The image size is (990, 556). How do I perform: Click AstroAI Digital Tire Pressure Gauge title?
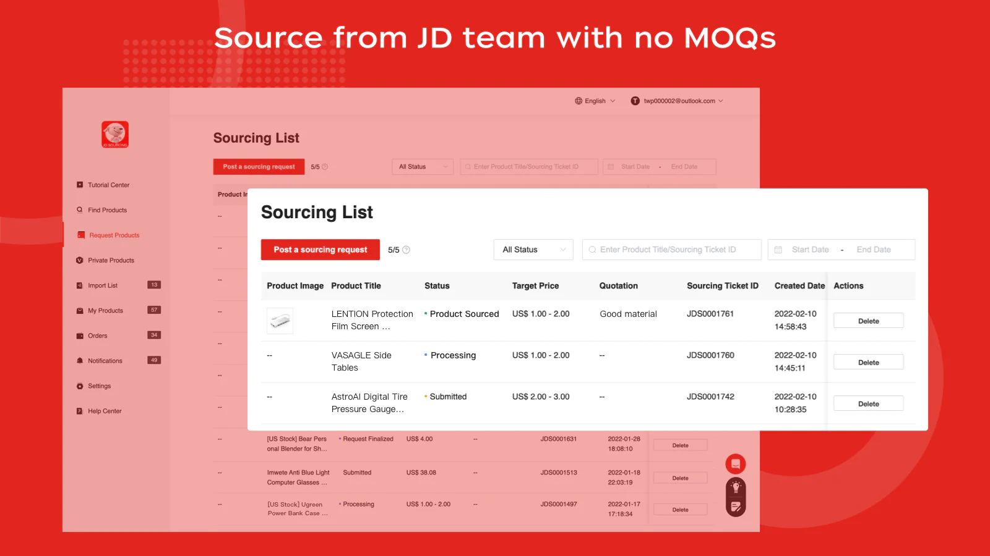[369, 403]
